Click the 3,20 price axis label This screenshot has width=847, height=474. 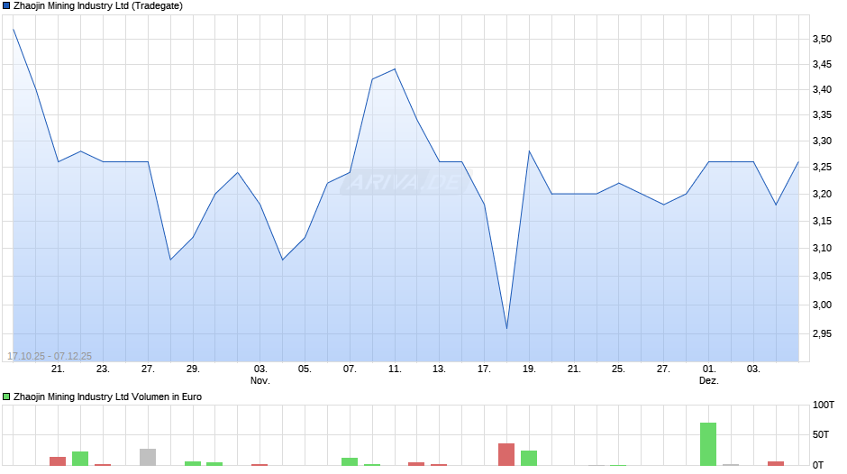click(822, 194)
